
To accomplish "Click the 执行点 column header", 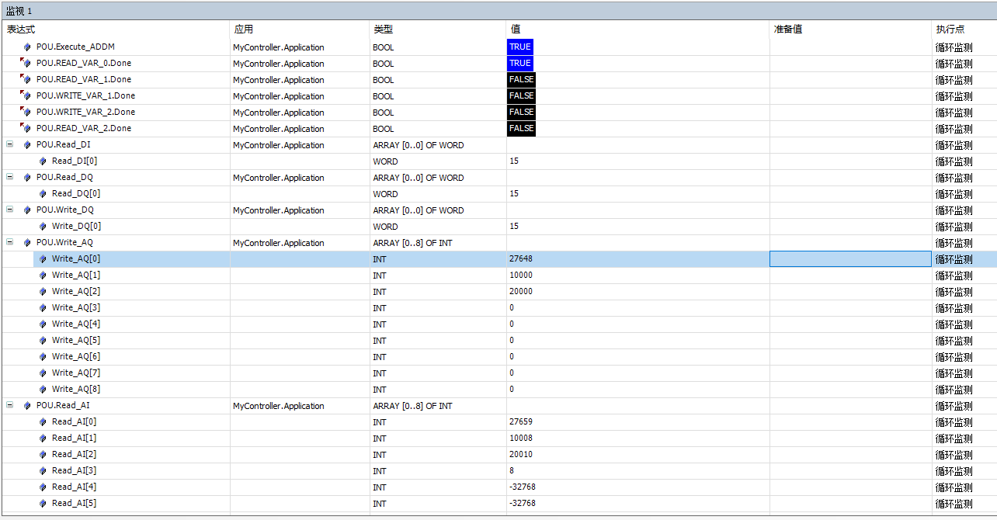I will [950, 29].
